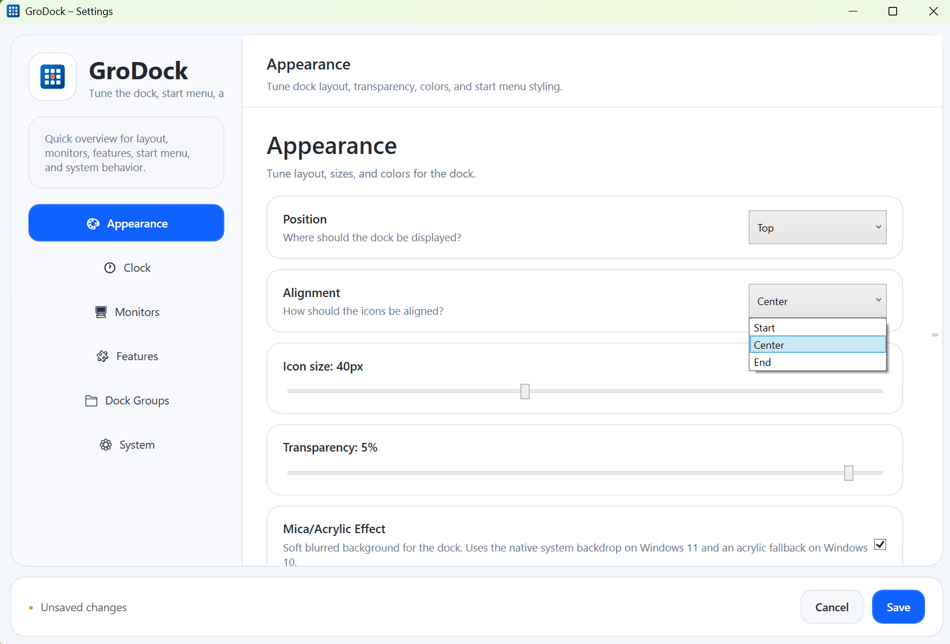Click the Features puzzle icon
950x644 pixels.
coord(102,356)
